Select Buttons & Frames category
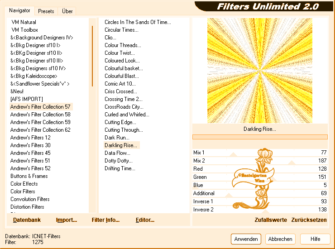 [29, 176]
